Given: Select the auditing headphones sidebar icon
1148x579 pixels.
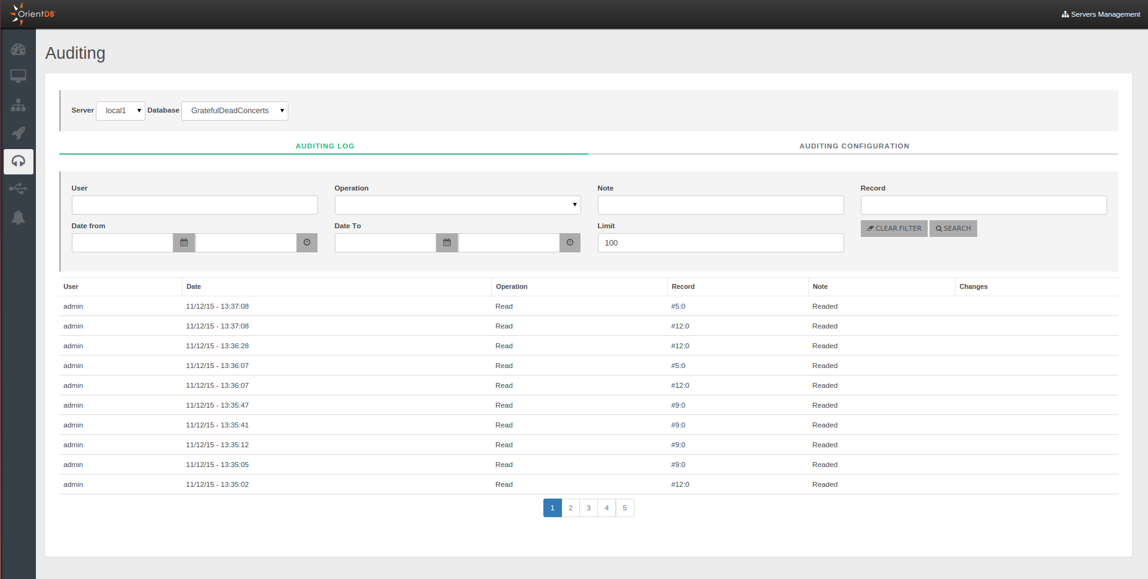Looking at the screenshot, I should [x=19, y=161].
